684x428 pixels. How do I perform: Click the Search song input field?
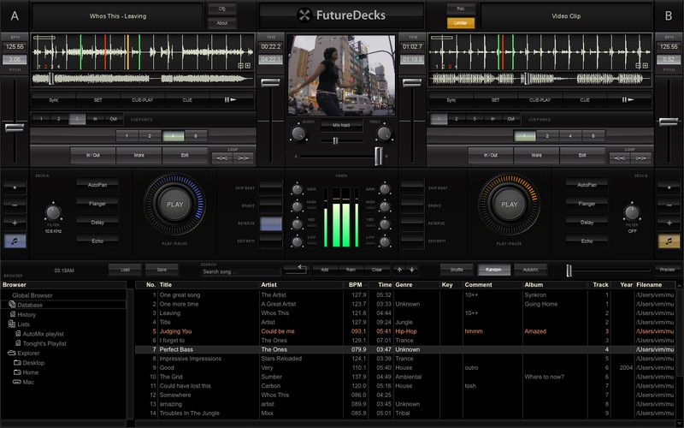[x=239, y=271]
